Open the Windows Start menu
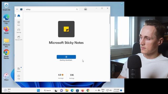This screenshot has height=94, width=168. point(38,91)
